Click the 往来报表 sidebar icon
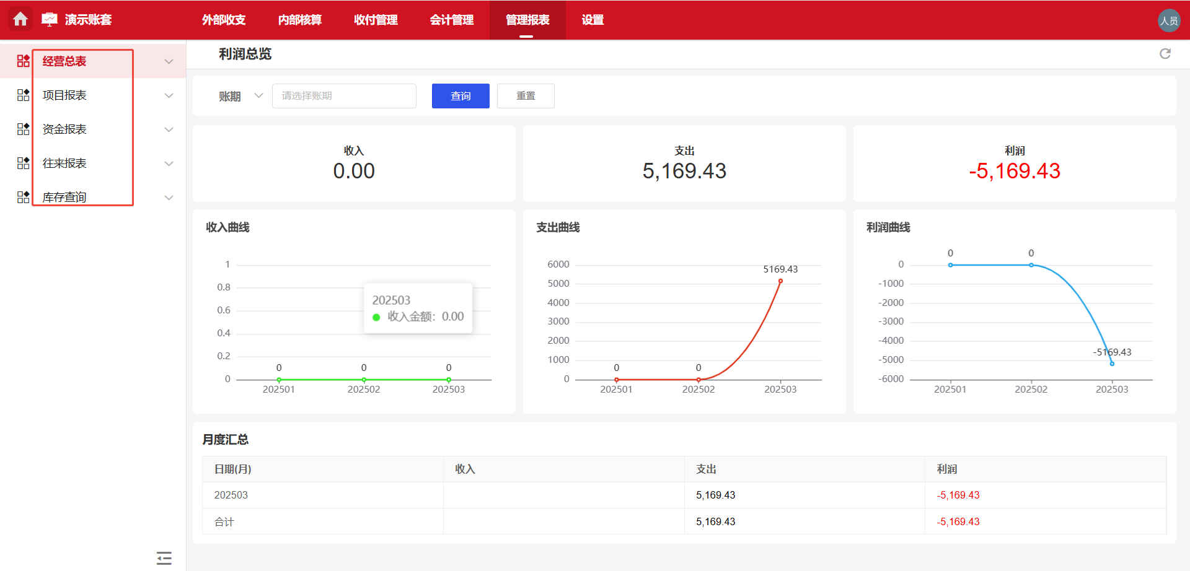The height and width of the screenshot is (571, 1190). pyautogui.click(x=22, y=163)
